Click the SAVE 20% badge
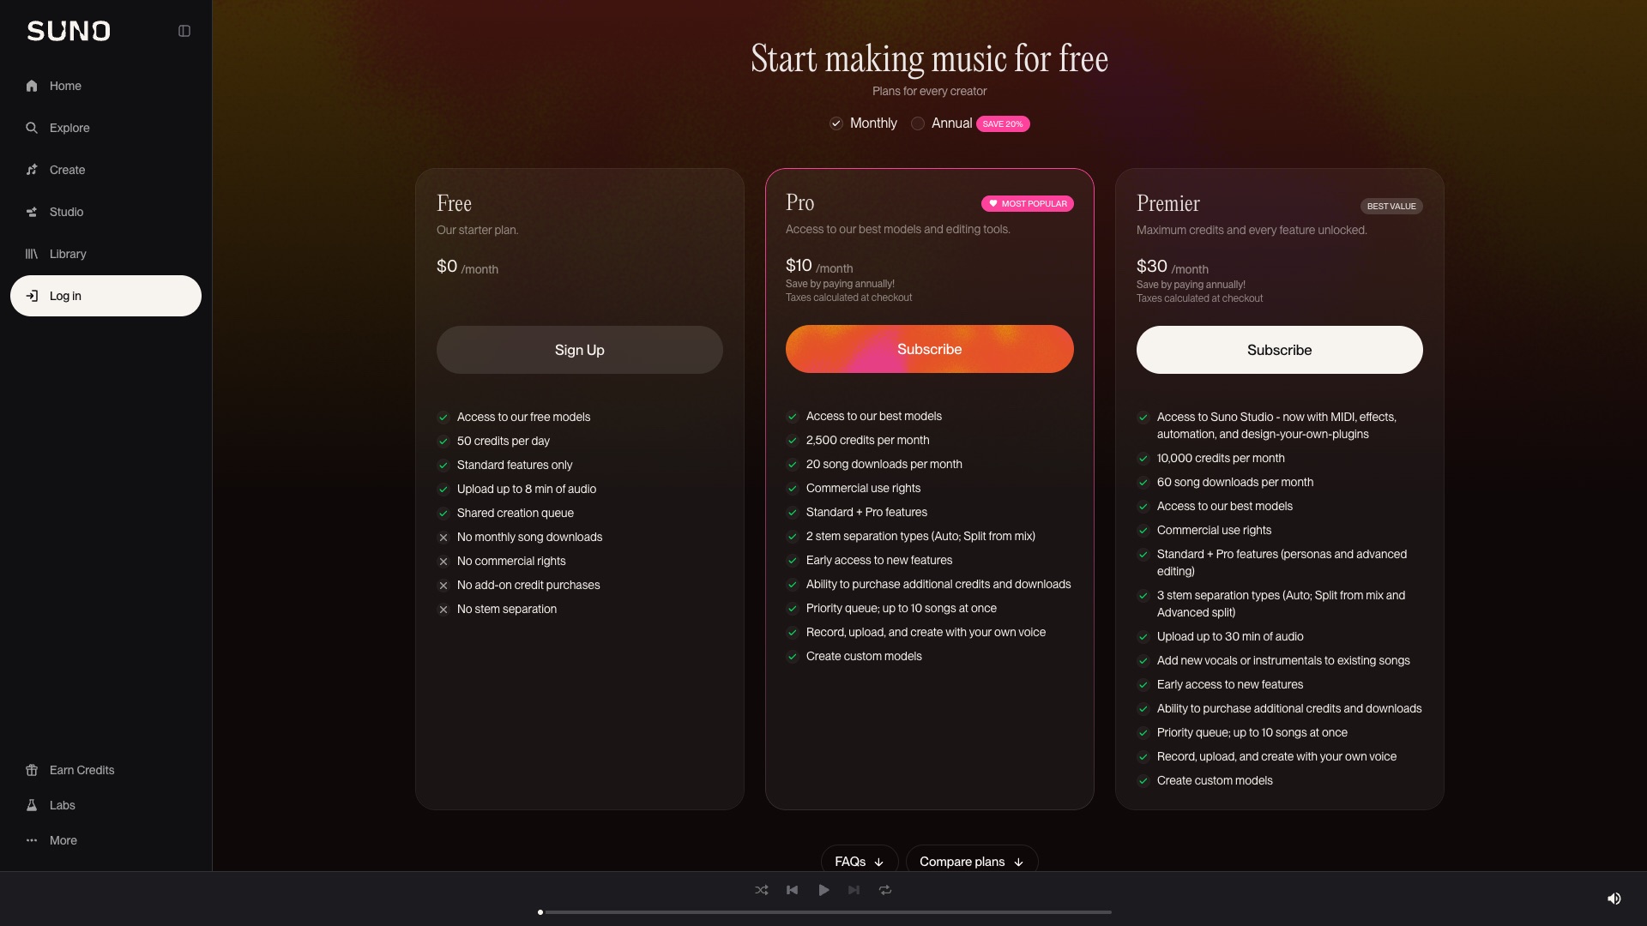This screenshot has height=926, width=1647. point(1003,123)
